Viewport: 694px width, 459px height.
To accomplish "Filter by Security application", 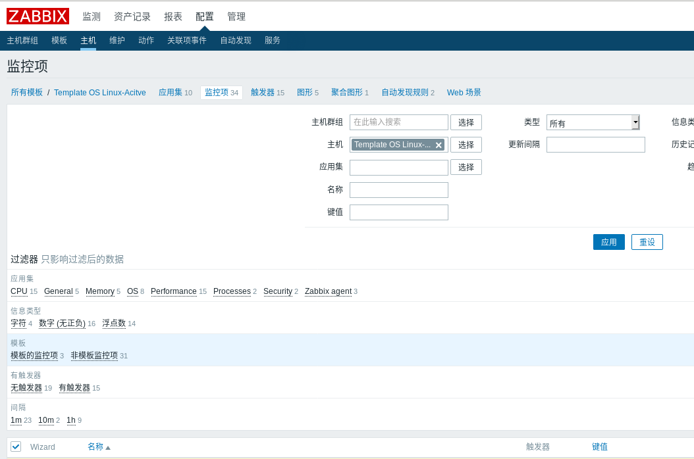I will pos(278,291).
